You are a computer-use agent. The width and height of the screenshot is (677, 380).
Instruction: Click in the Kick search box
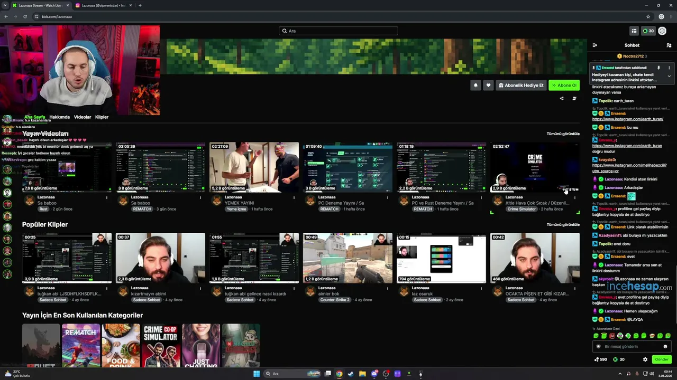(338, 31)
